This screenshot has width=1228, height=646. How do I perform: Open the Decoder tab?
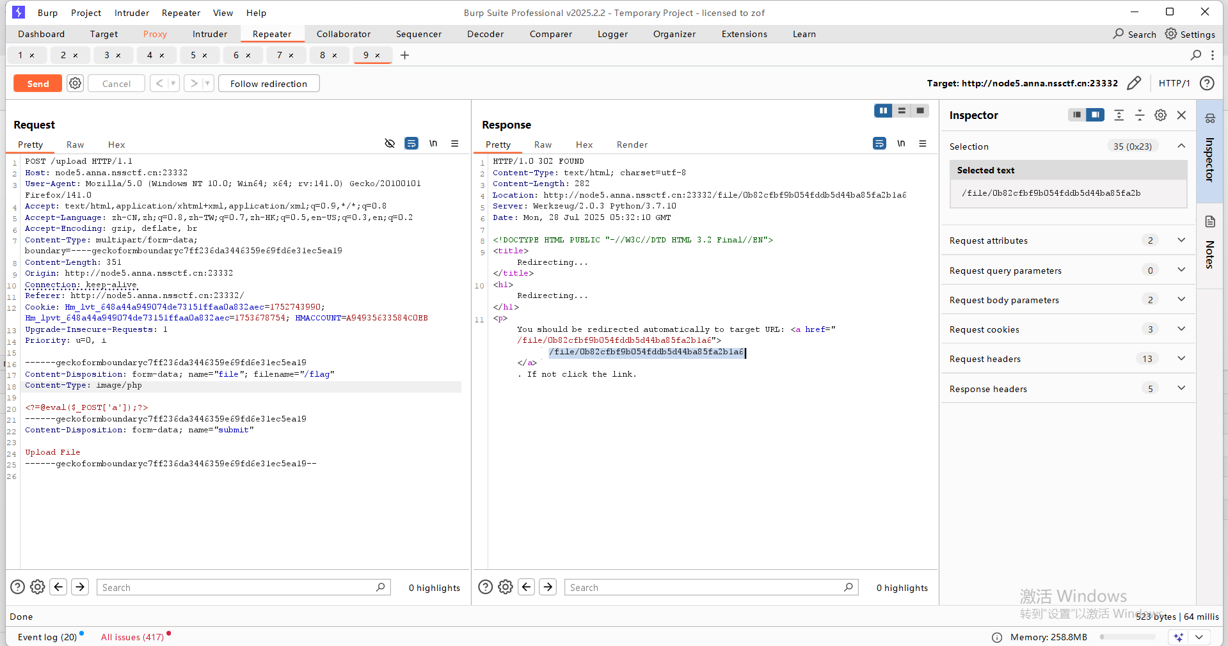coord(485,34)
